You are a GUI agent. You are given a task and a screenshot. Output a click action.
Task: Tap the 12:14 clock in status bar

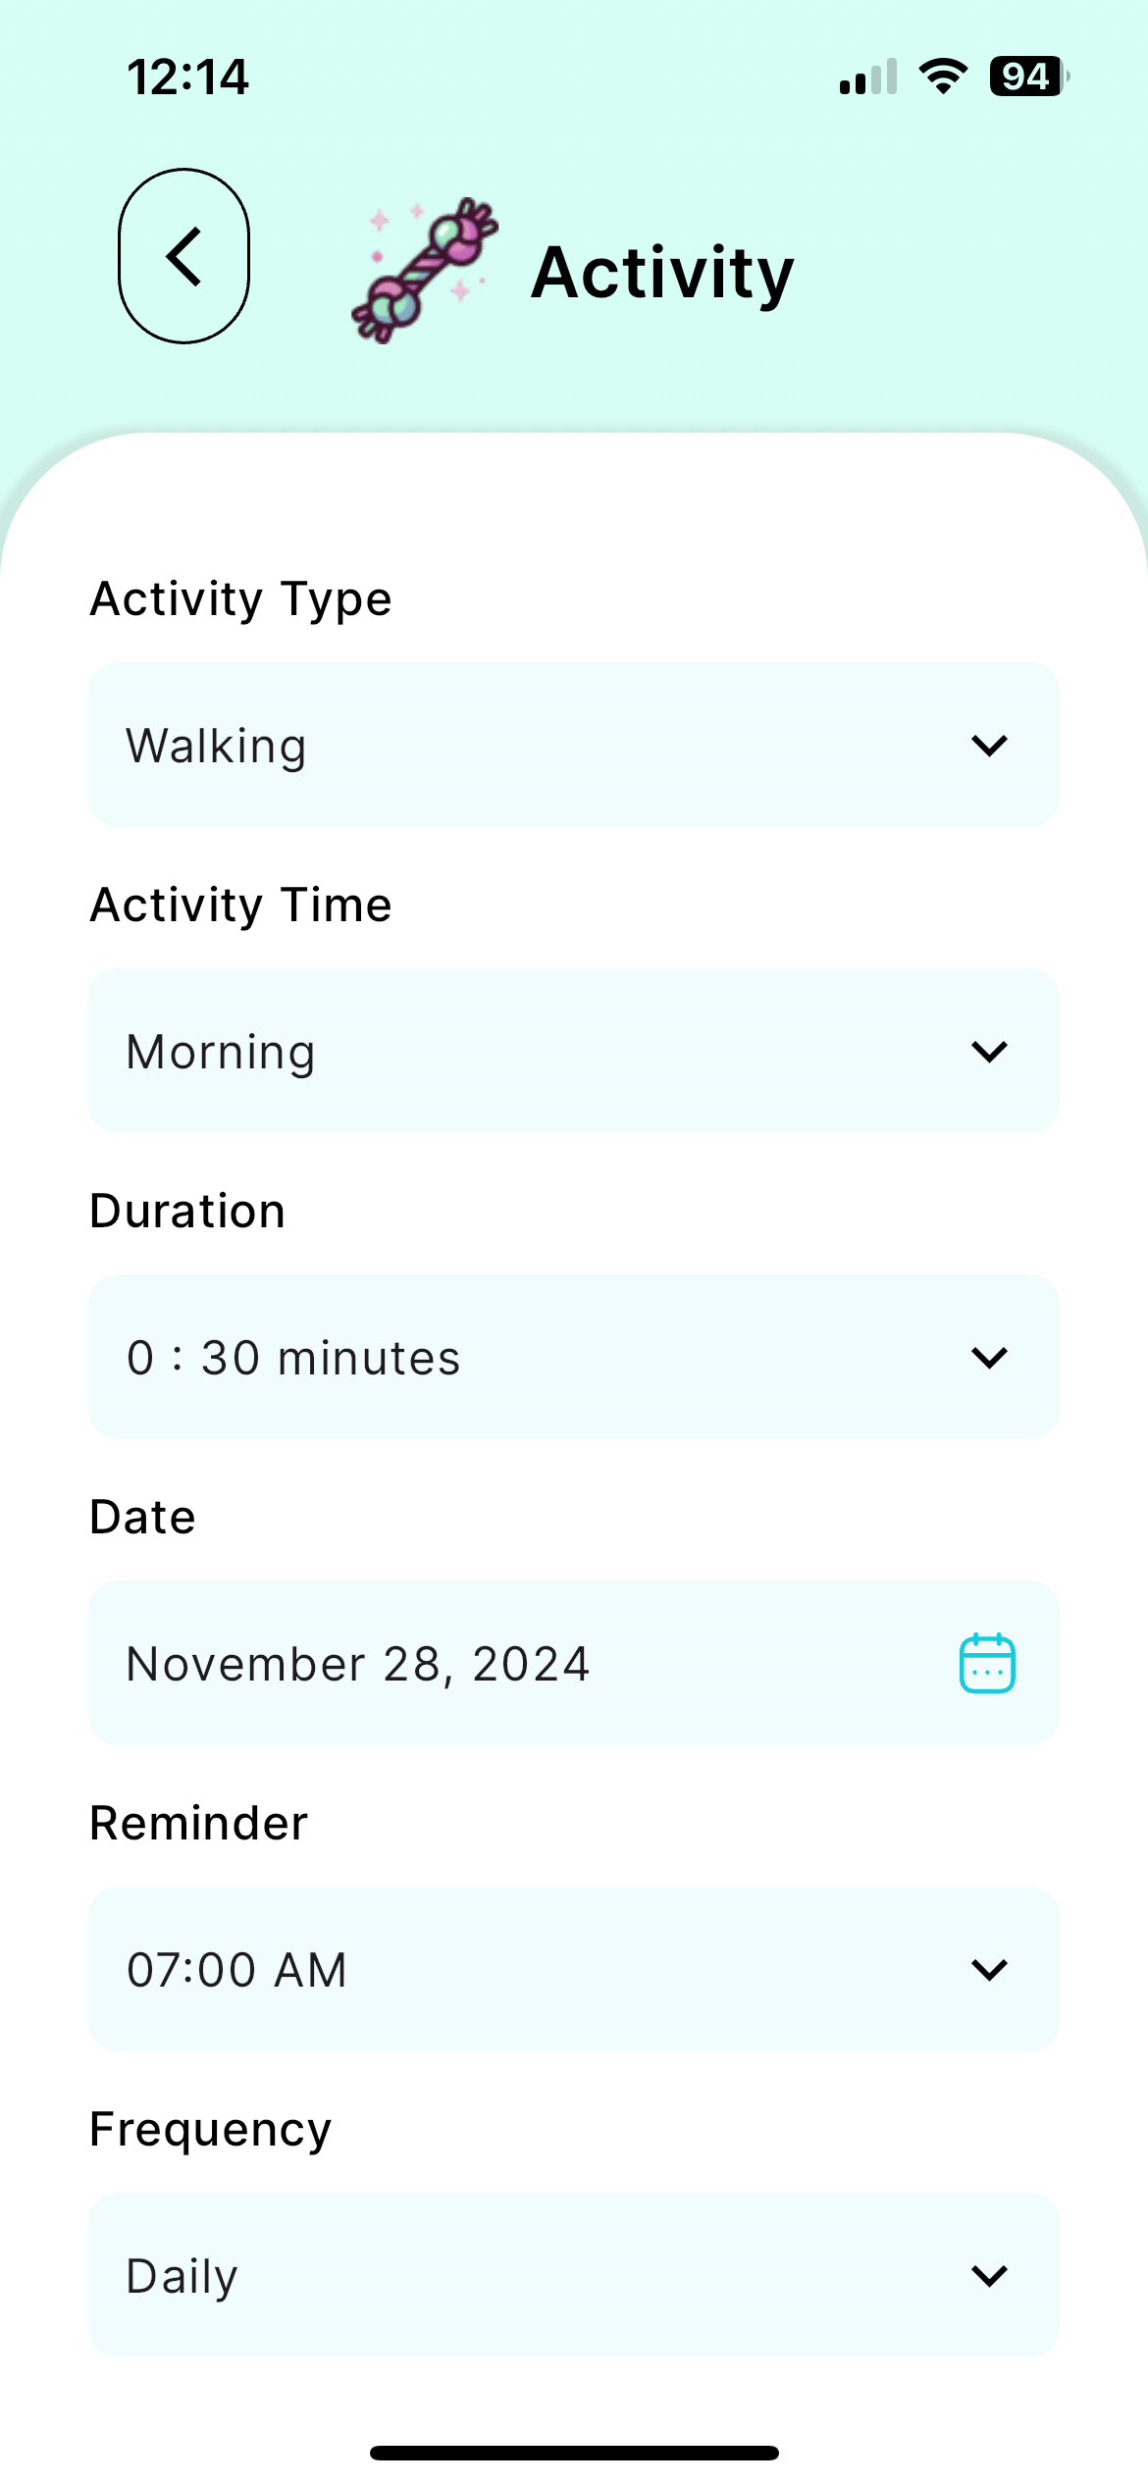[x=187, y=77]
